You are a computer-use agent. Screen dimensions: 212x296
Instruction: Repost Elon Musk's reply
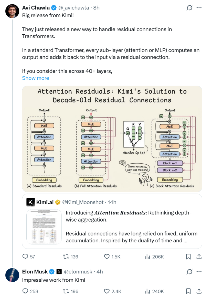tap(66, 291)
